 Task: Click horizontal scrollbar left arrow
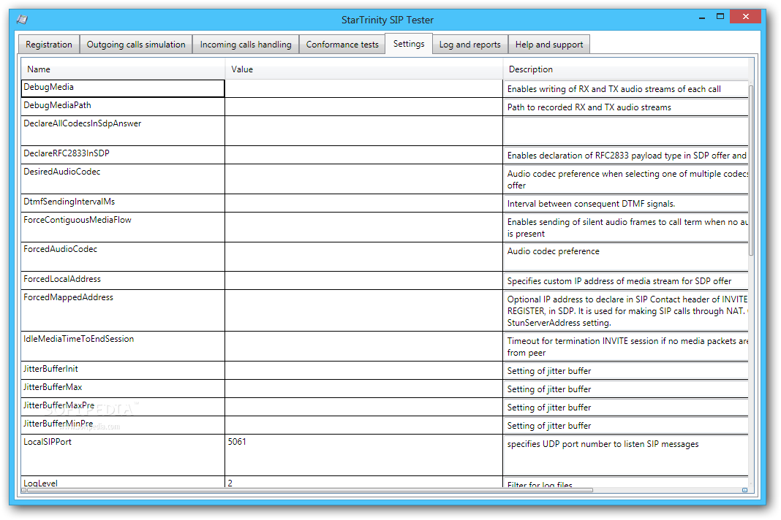click(x=24, y=490)
